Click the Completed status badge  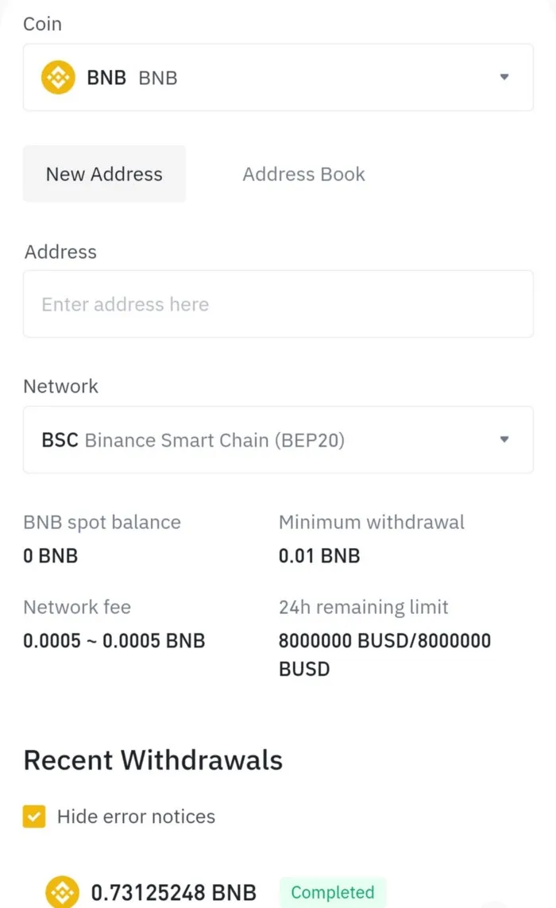click(x=333, y=893)
